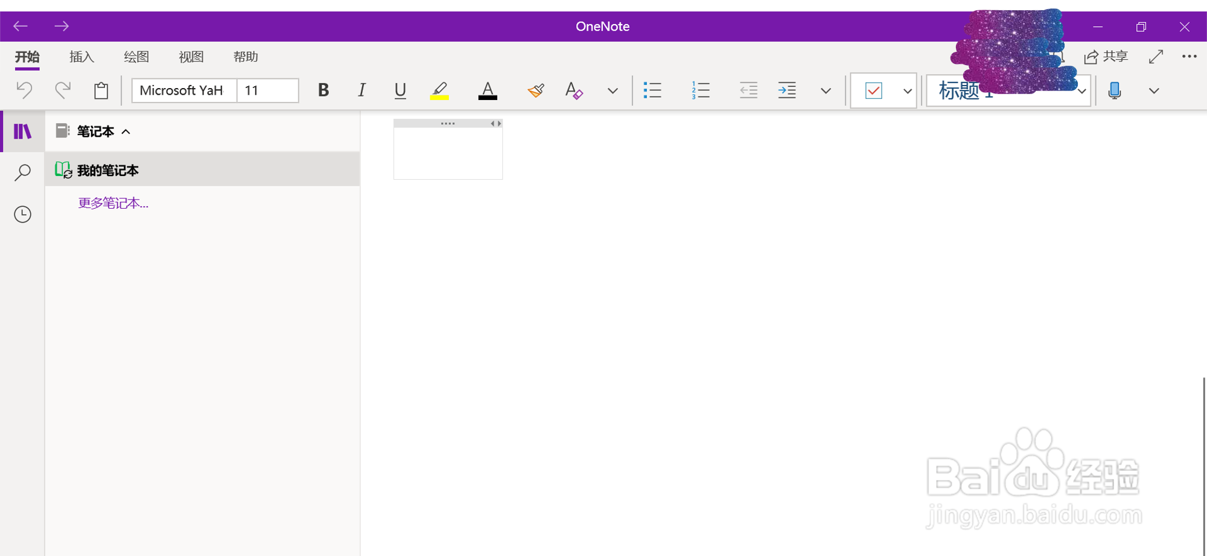Select 我的笔记本 notebook
Image resolution: width=1207 pixels, height=556 pixels.
point(203,169)
